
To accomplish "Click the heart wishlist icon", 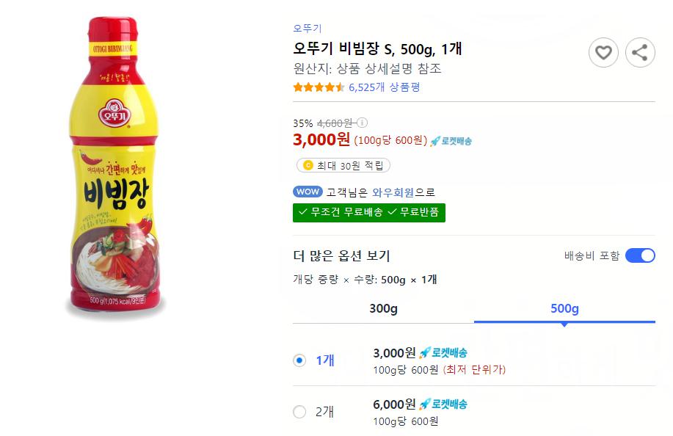I will pyautogui.click(x=603, y=52).
